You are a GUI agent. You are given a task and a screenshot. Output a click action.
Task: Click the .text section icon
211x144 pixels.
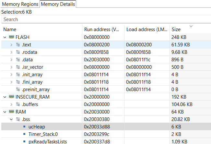point(18,45)
